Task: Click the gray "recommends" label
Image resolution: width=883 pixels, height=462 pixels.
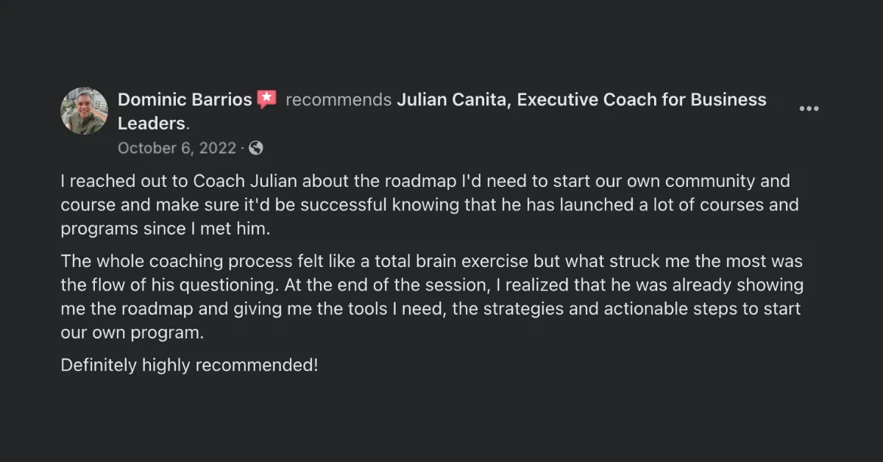Action: coord(338,99)
